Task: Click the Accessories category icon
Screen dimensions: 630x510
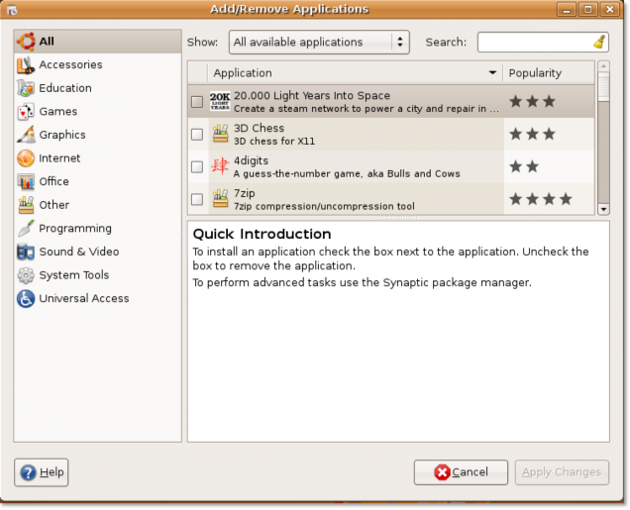Action: point(26,65)
